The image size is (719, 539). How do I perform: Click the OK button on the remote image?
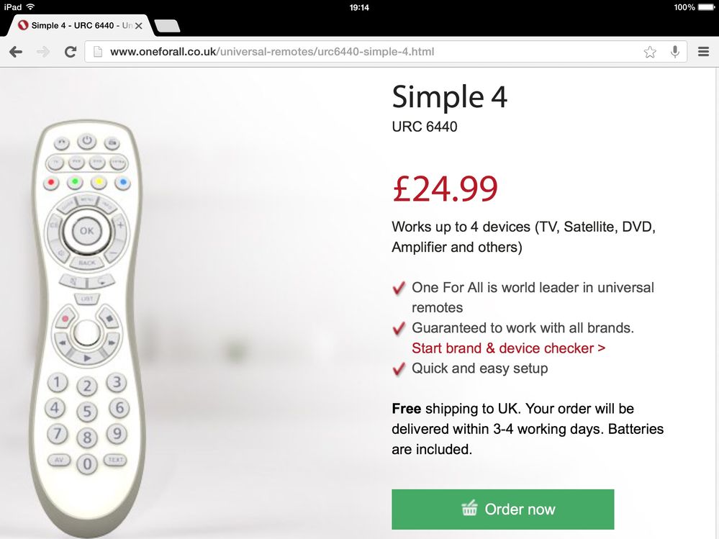click(x=86, y=231)
